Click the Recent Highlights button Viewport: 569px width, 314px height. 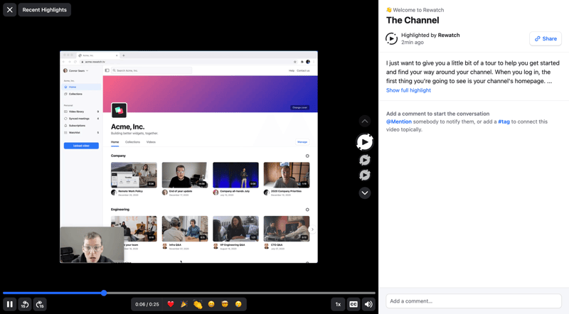[x=45, y=10]
